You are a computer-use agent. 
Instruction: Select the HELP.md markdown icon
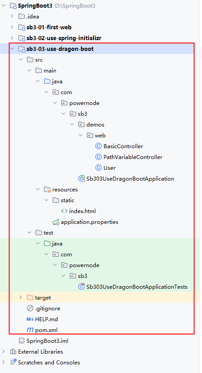point(30,319)
